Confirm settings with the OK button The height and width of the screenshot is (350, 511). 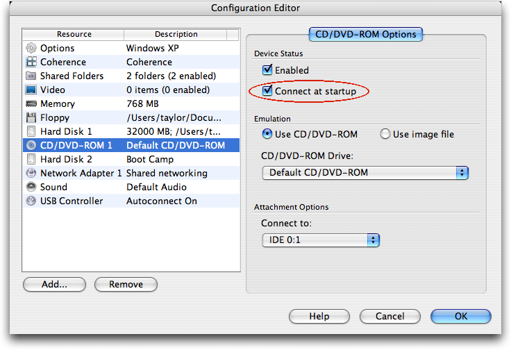pyautogui.click(x=461, y=317)
